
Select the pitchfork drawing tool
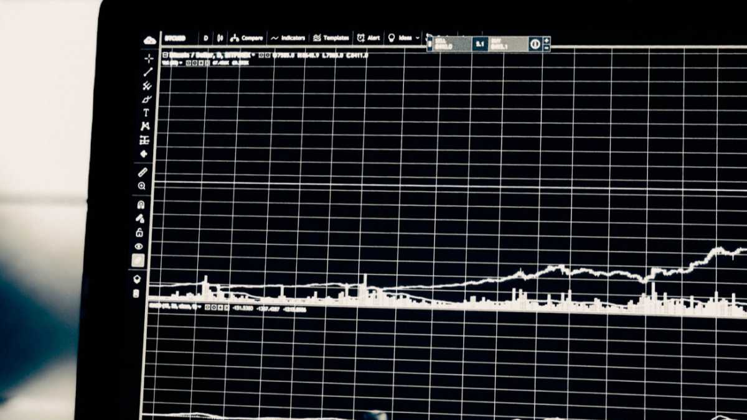[147, 86]
